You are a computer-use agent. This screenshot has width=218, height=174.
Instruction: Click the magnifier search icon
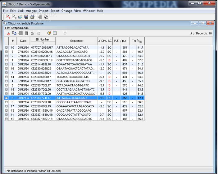click(x=46, y=17)
